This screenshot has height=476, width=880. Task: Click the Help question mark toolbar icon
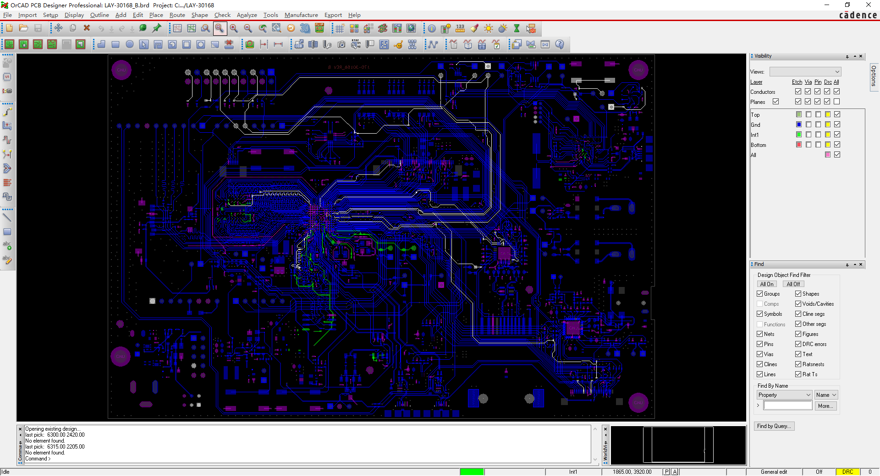click(560, 44)
